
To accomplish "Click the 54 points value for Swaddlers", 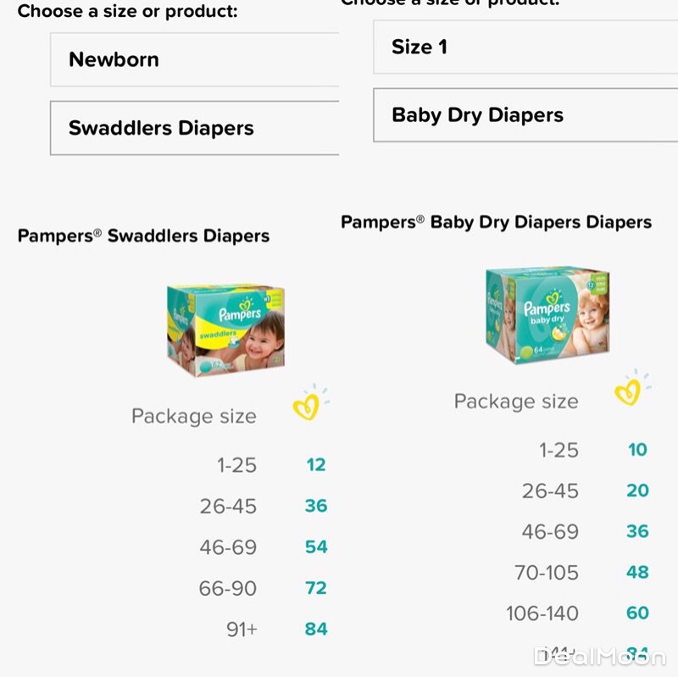I will click(x=315, y=547).
